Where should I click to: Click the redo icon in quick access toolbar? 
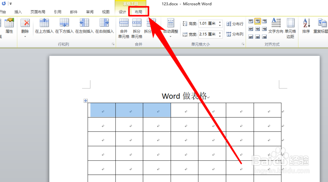4,3
